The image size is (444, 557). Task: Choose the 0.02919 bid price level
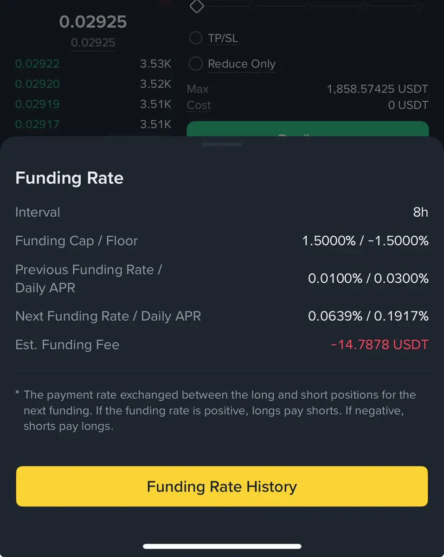point(37,104)
